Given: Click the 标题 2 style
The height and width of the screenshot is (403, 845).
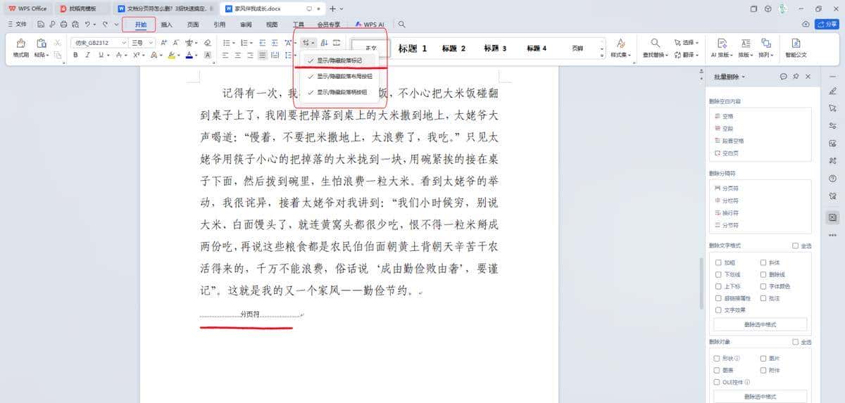Looking at the screenshot, I should 454,49.
